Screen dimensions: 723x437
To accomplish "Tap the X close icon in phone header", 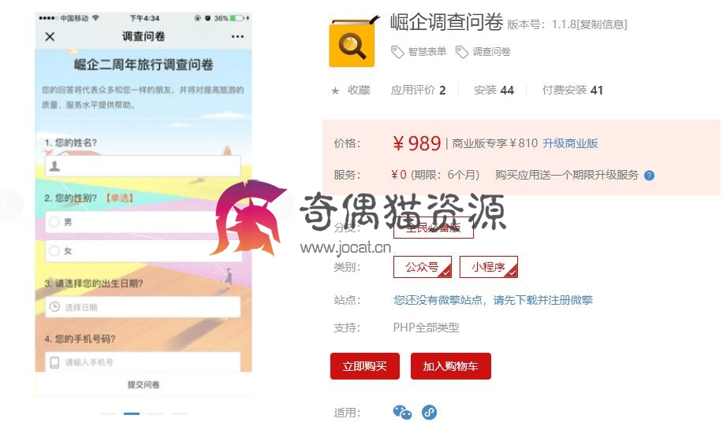I will tap(50, 36).
